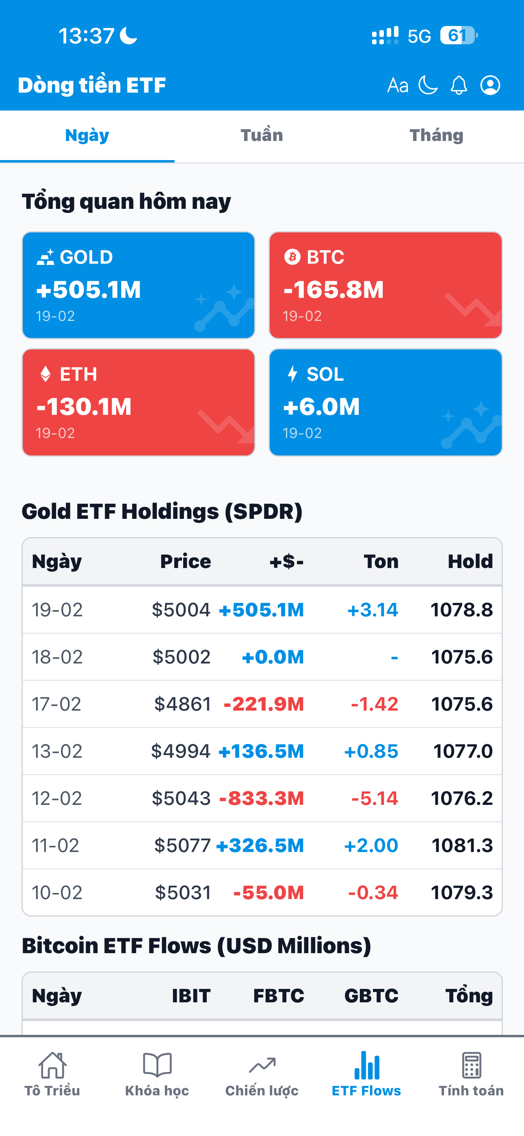Select the 19-02 gold holdings row
The image size is (524, 1136).
pos(262,610)
